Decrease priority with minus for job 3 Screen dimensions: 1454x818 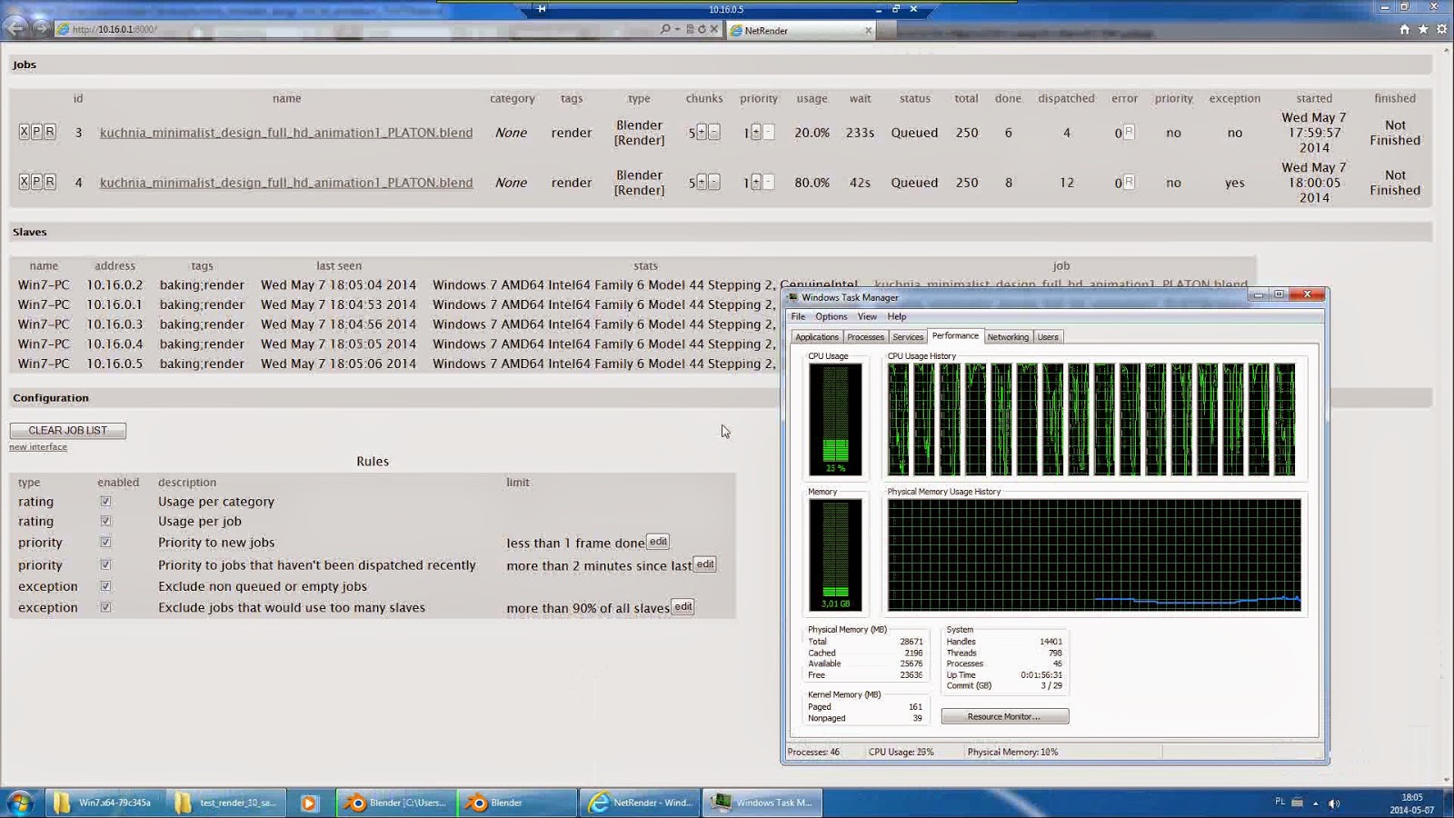point(769,132)
